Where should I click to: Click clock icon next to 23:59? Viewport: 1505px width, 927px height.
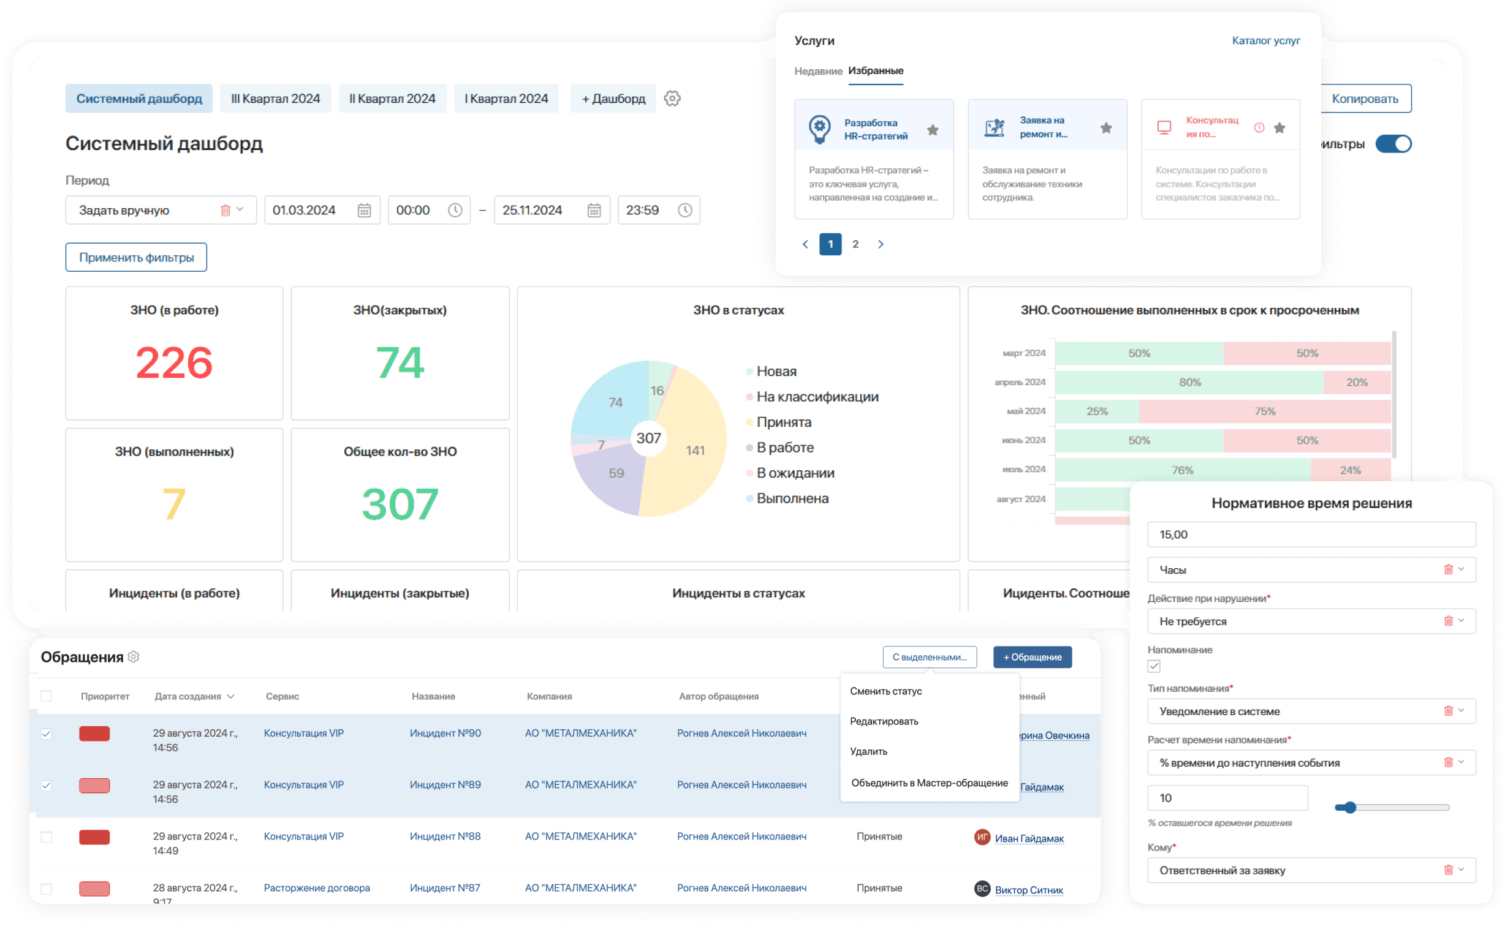coord(684,210)
